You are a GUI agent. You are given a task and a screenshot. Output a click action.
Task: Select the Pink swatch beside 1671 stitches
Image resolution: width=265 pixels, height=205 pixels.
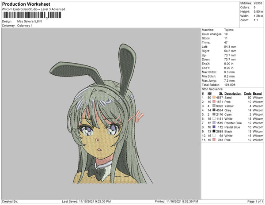pyautogui.click(x=214, y=102)
